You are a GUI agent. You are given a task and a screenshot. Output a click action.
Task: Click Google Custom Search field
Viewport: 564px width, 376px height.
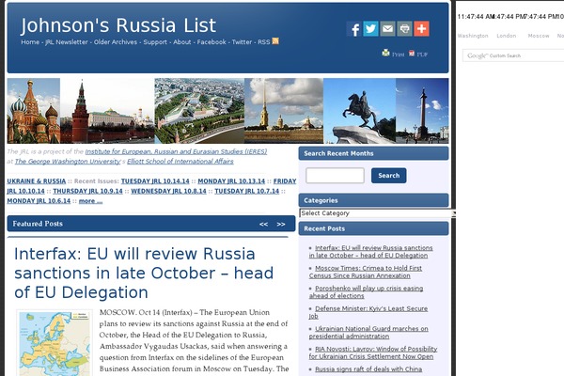click(x=513, y=55)
